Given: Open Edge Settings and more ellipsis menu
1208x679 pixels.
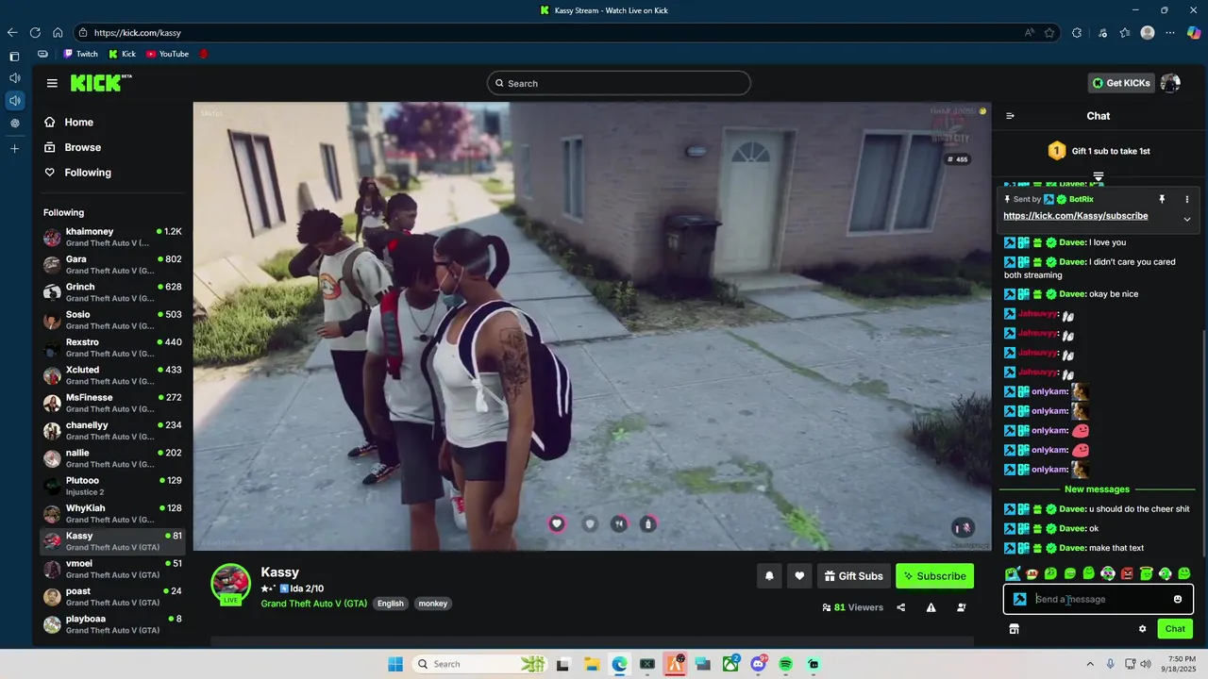Looking at the screenshot, I should [x=1170, y=32].
